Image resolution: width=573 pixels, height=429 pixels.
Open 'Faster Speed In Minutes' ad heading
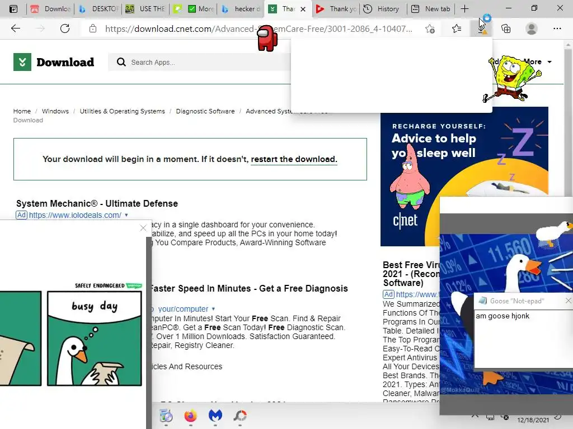point(249,289)
